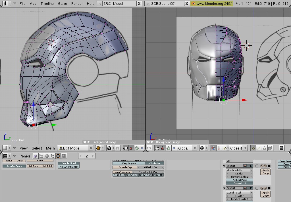
Task: Click the snap align rotation icon
Action: click(x=219, y=148)
